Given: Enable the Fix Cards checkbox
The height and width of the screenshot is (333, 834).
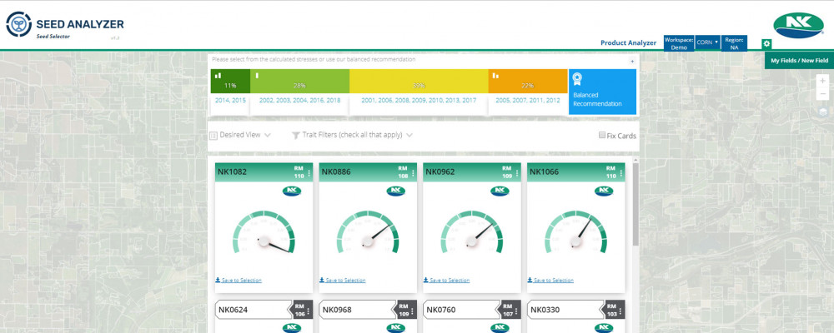Looking at the screenshot, I should (602, 135).
